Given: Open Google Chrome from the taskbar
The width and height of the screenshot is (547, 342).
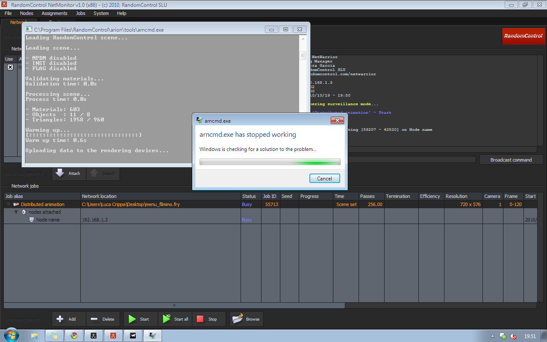Looking at the screenshot, I should click(x=74, y=336).
